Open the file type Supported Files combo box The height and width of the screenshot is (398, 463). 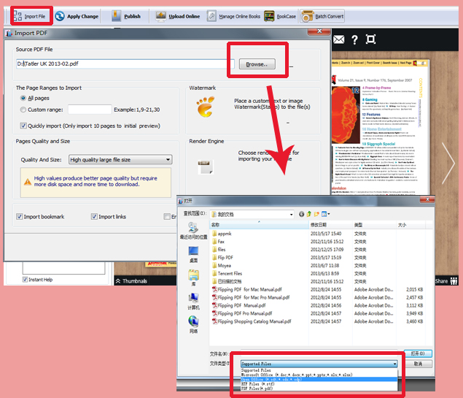(x=319, y=364)
